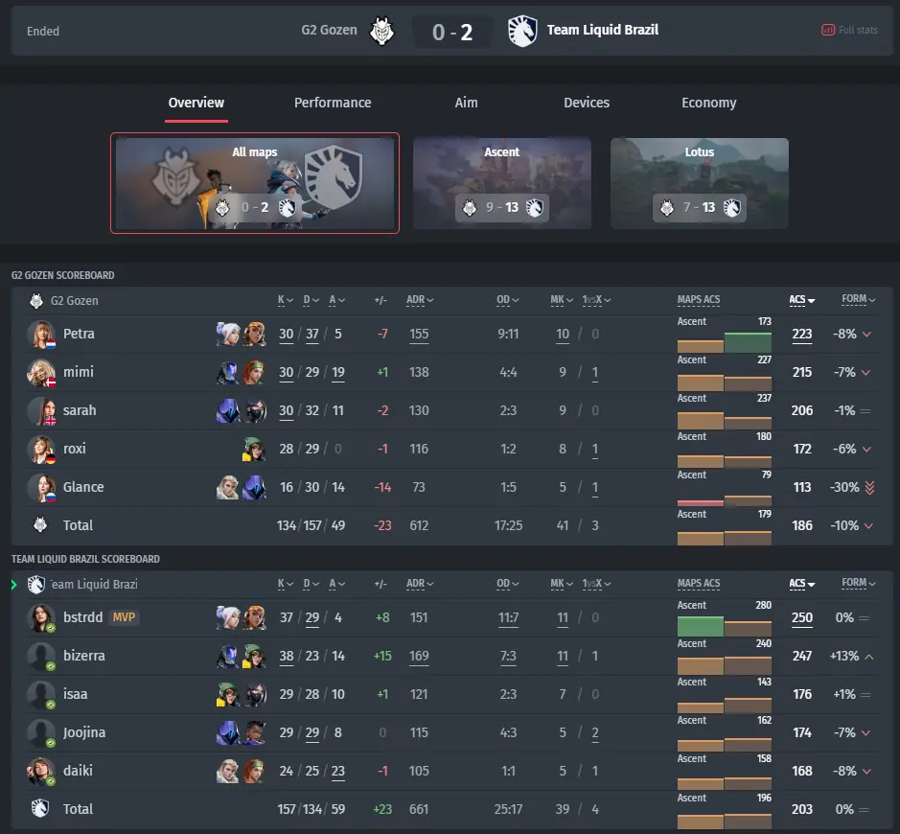This screenshot has height=834, width=900.
Task: Select Joojina's silhouette avatar
Action: point(41,733)
